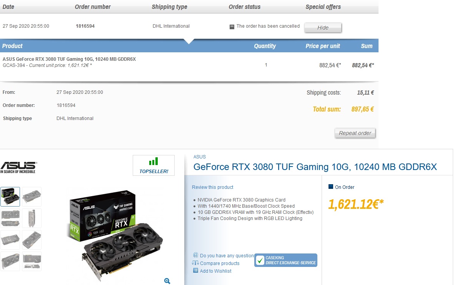Image resolution: width=457 pixels, height=285 pixels.
Task: Click the 10 GB GDDR6X VRAM bullet text
Action: coord(255,212)
